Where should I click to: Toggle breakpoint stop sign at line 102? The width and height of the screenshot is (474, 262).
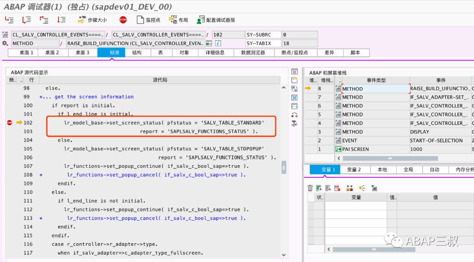10,123
